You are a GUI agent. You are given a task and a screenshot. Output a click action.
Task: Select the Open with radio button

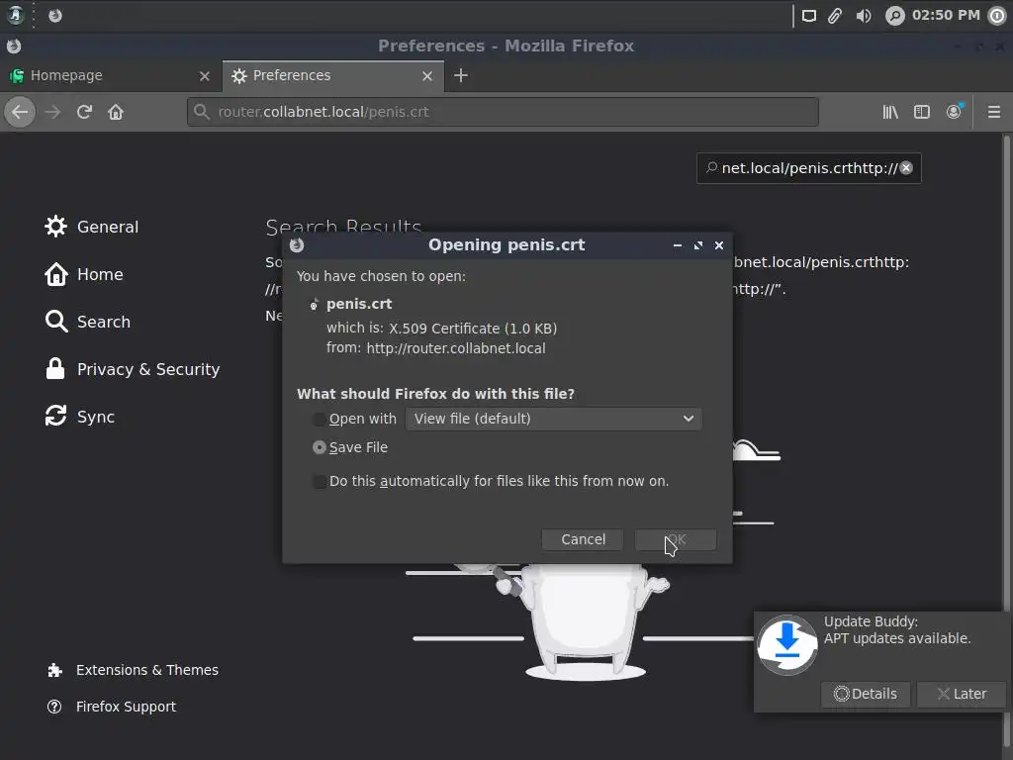point(320,419)
